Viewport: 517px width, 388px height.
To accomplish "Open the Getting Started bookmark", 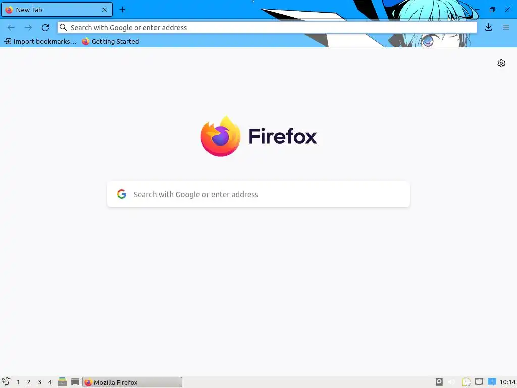I will click(111, 41).
